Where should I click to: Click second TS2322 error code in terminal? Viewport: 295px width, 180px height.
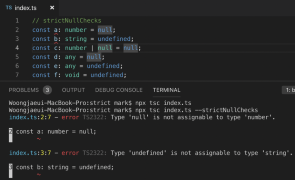95,153
